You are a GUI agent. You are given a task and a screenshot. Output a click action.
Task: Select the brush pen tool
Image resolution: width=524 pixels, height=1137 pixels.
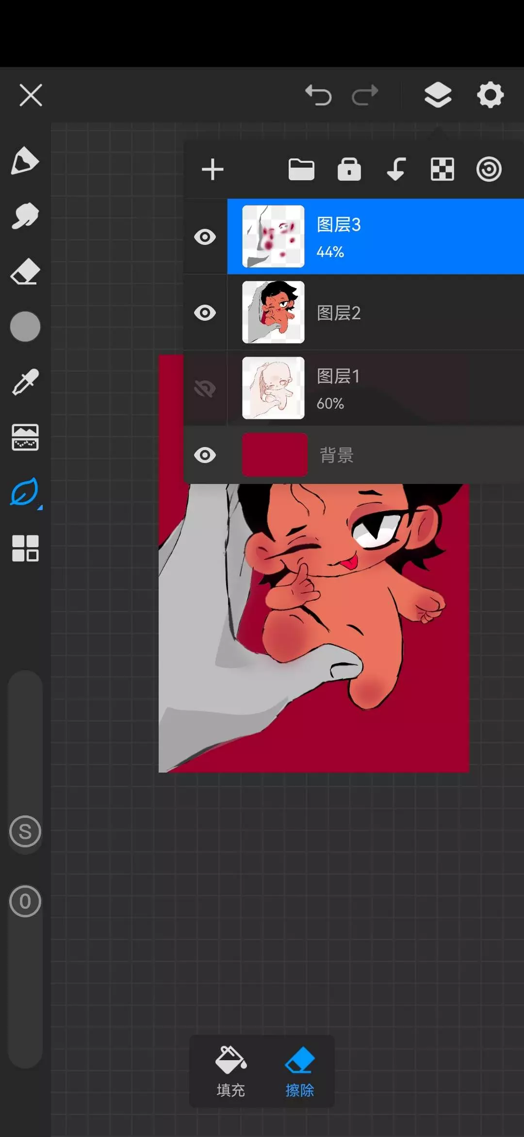[x=25, y=160]
